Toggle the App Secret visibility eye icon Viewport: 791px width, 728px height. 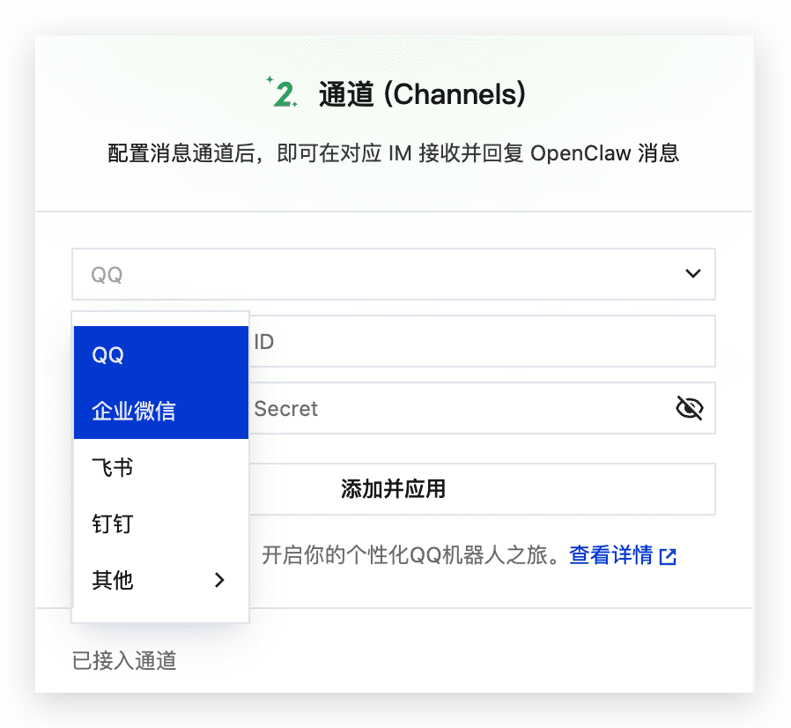(690, 407)
